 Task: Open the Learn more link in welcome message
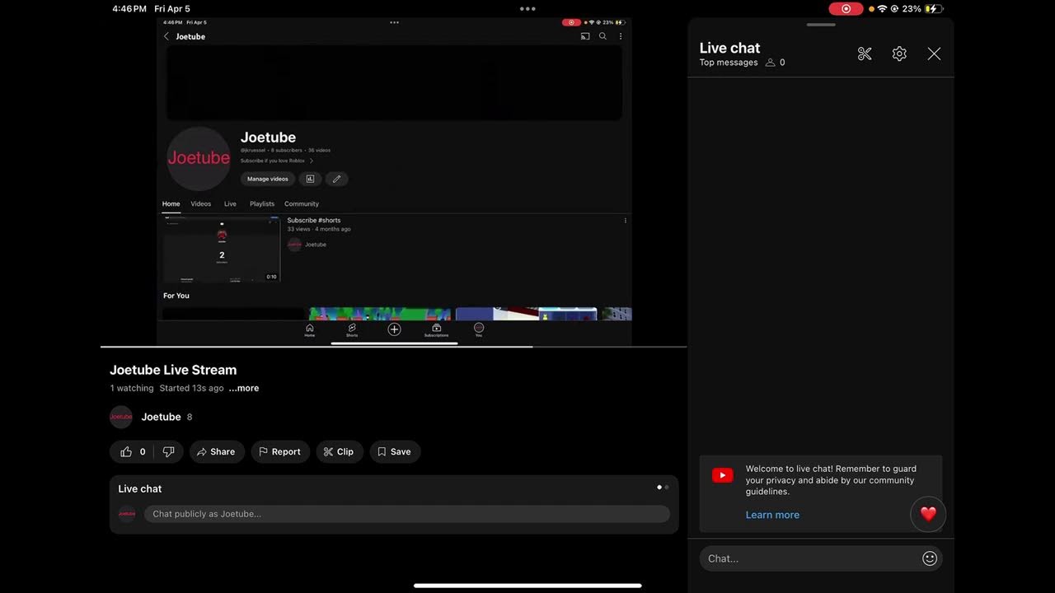coord(772,515)
